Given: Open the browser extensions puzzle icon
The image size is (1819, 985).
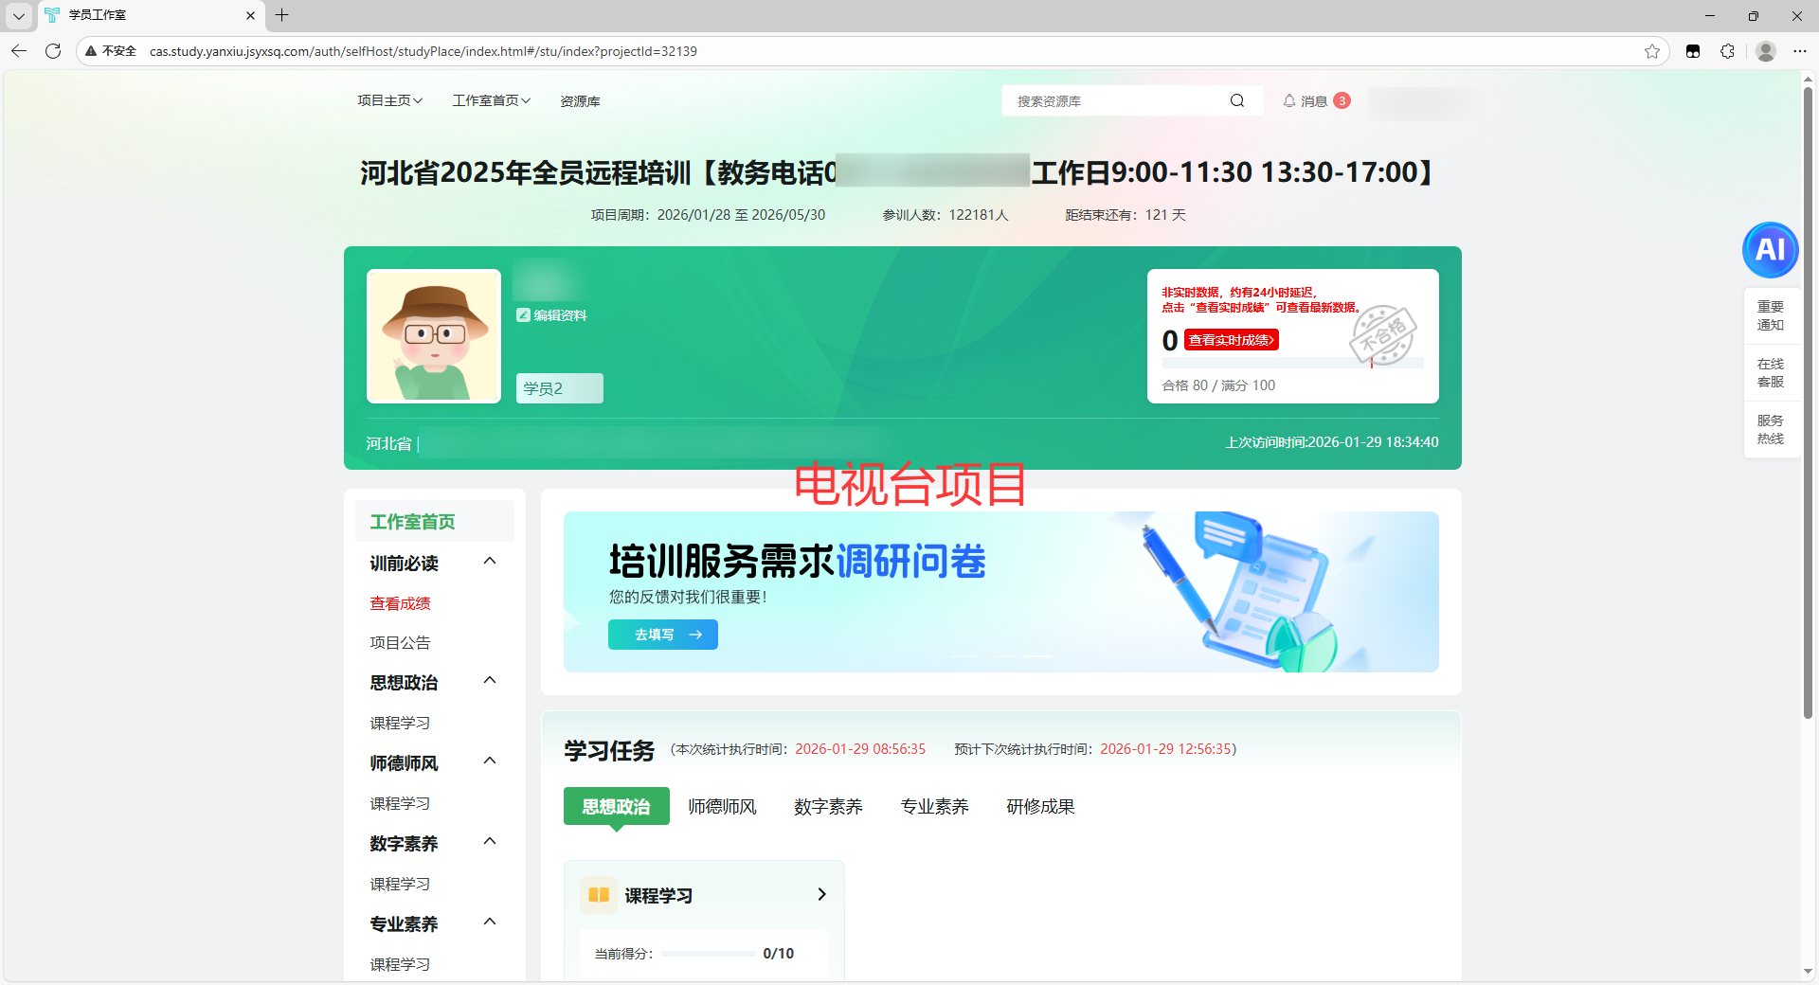Looking at the screenshot, I should click(1727, 51).
